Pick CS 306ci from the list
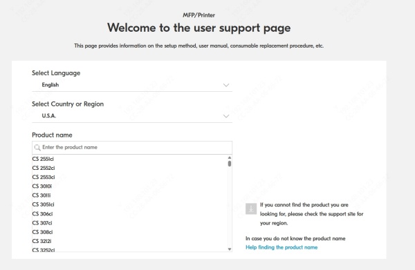This screenshot has height=270, width=415. tap(42, 214)
